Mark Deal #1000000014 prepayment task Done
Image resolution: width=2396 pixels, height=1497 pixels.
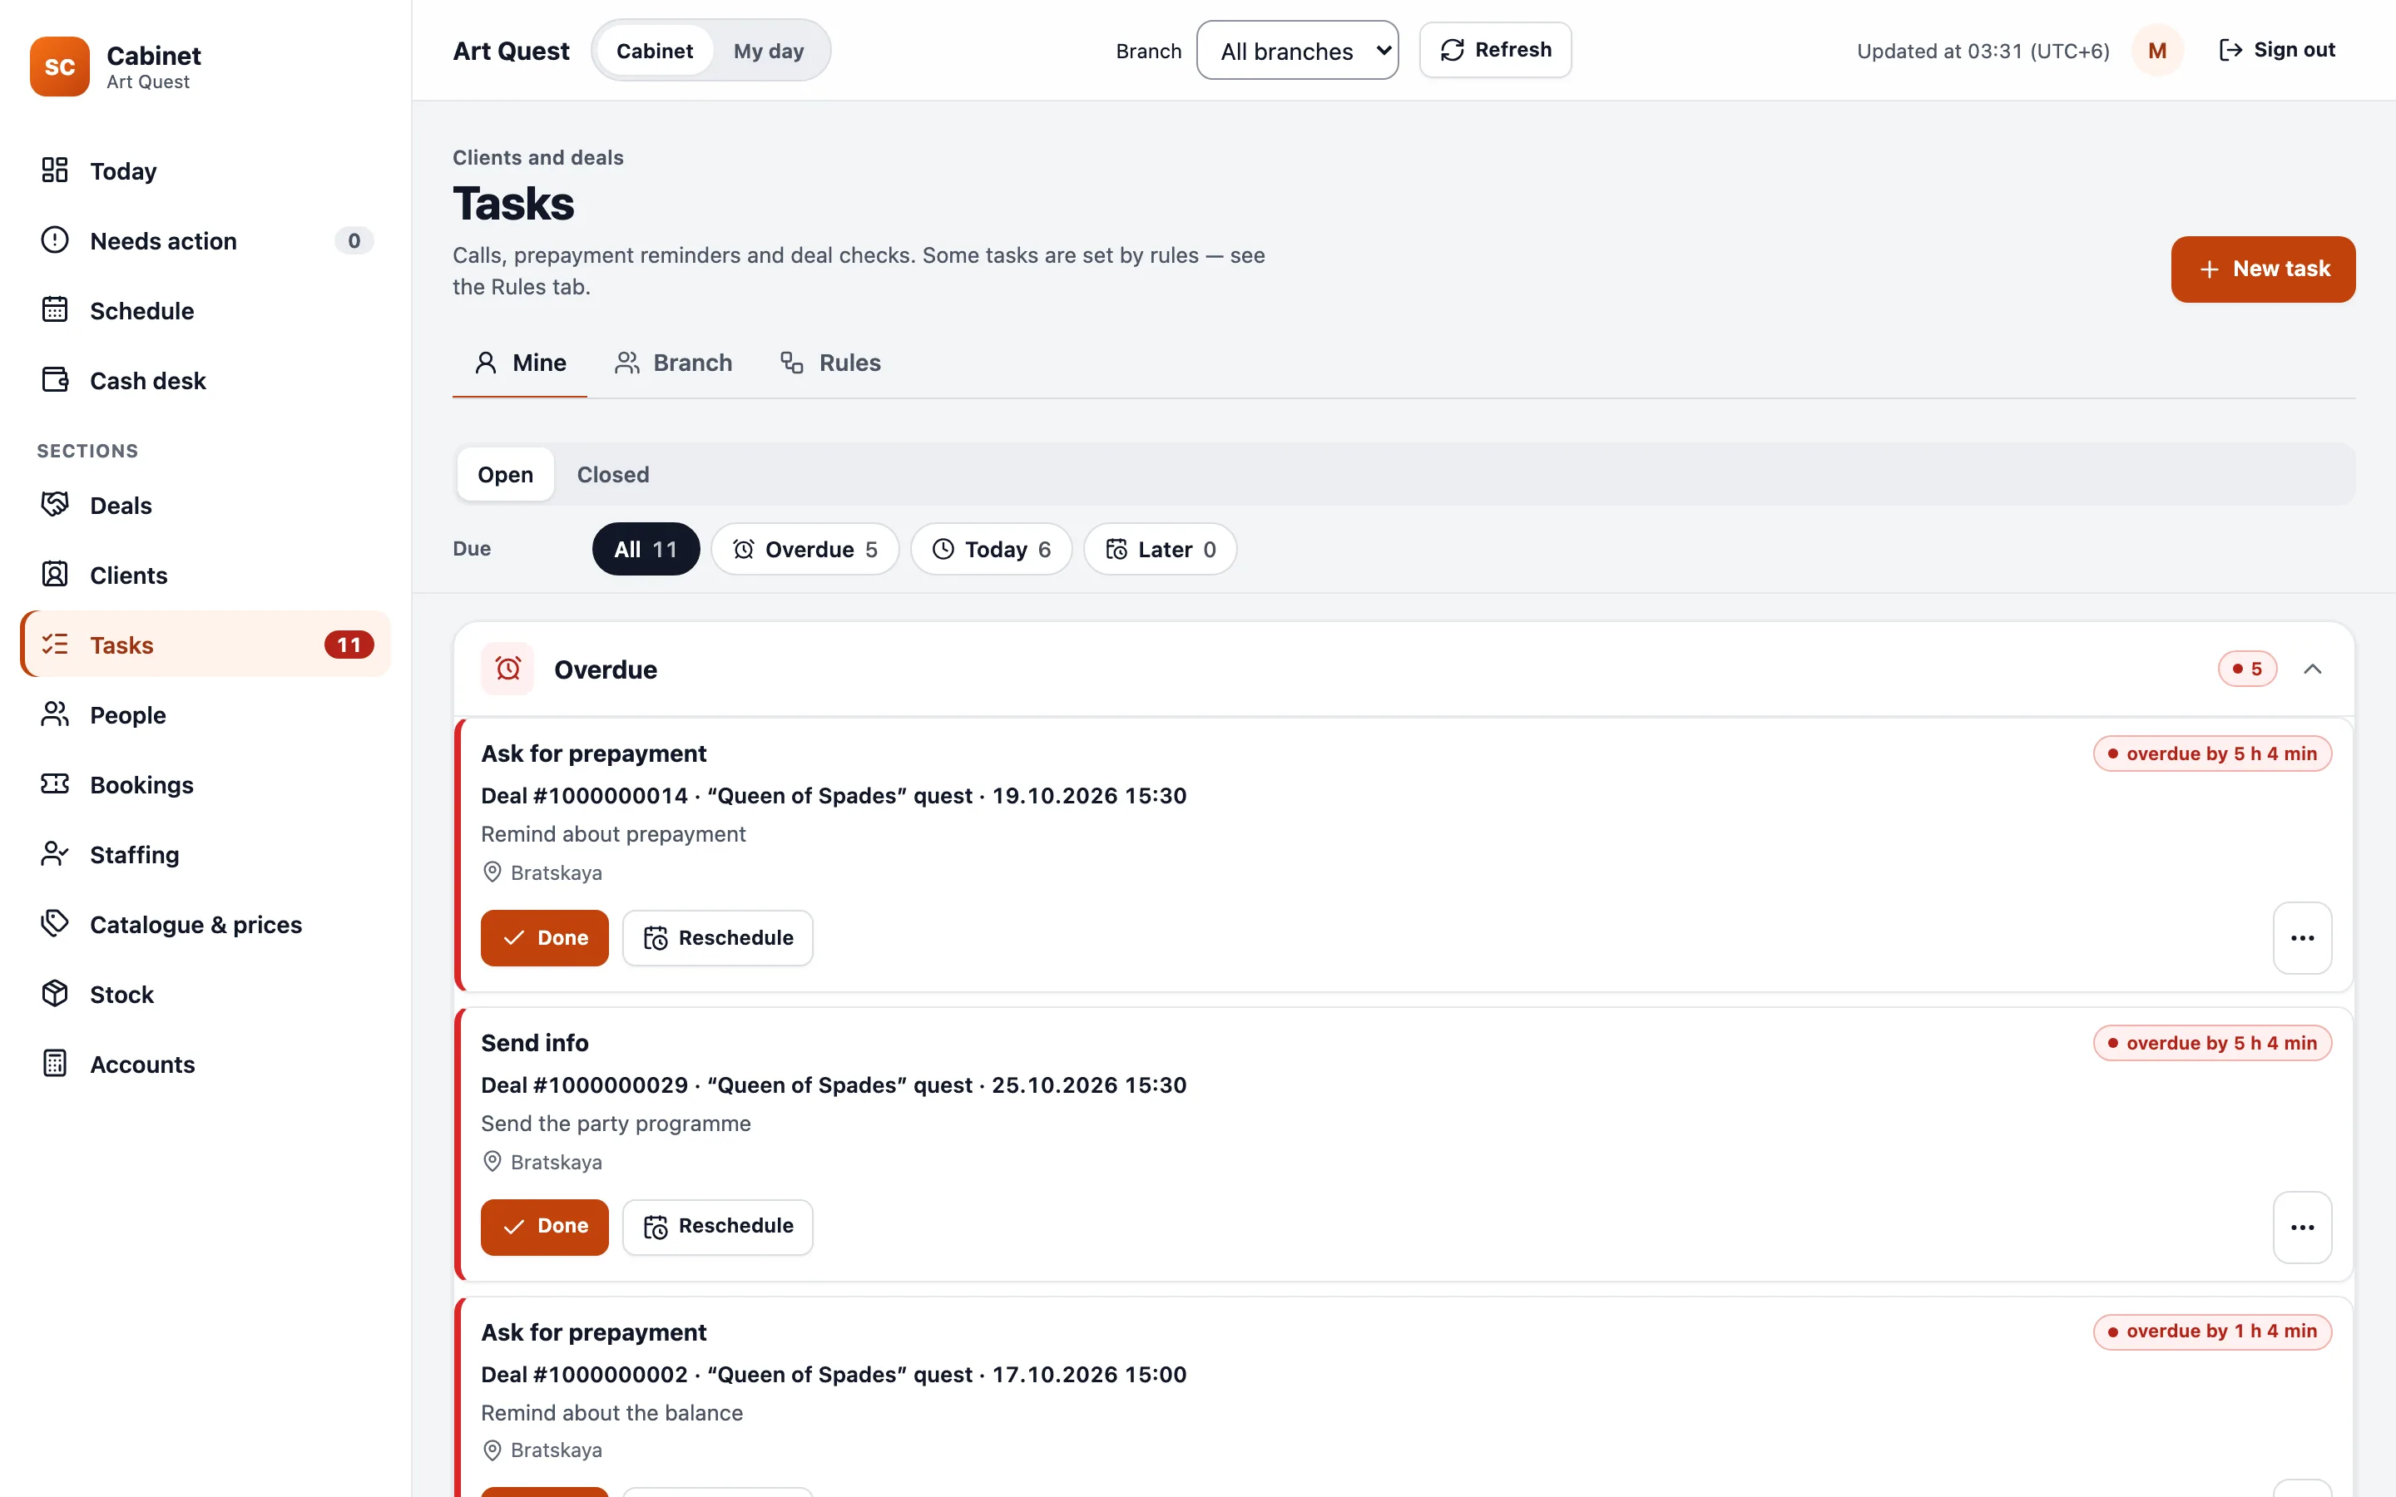click(545, 937)
